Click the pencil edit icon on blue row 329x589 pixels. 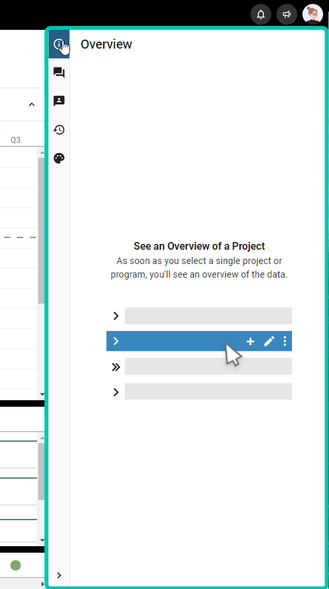(269, 341)
